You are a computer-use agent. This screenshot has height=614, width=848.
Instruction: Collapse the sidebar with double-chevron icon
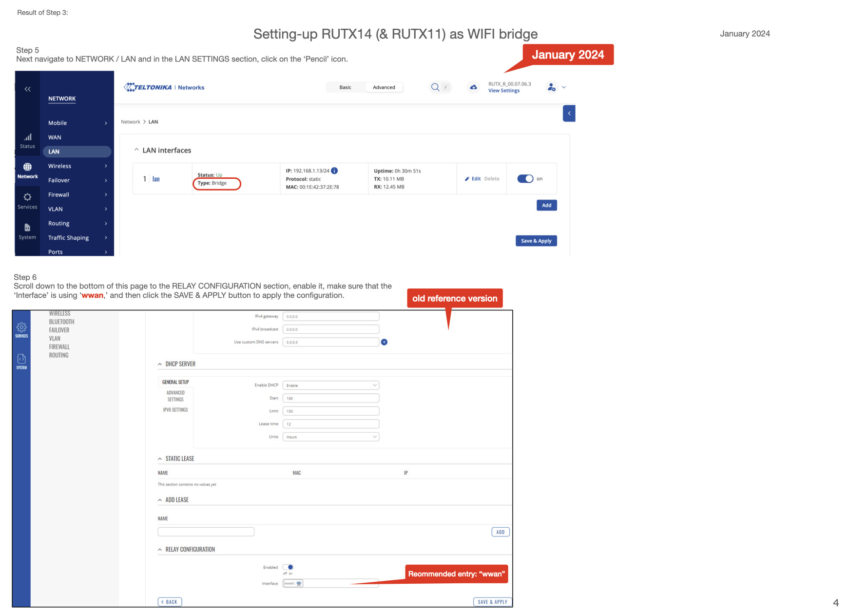[28, 89]
